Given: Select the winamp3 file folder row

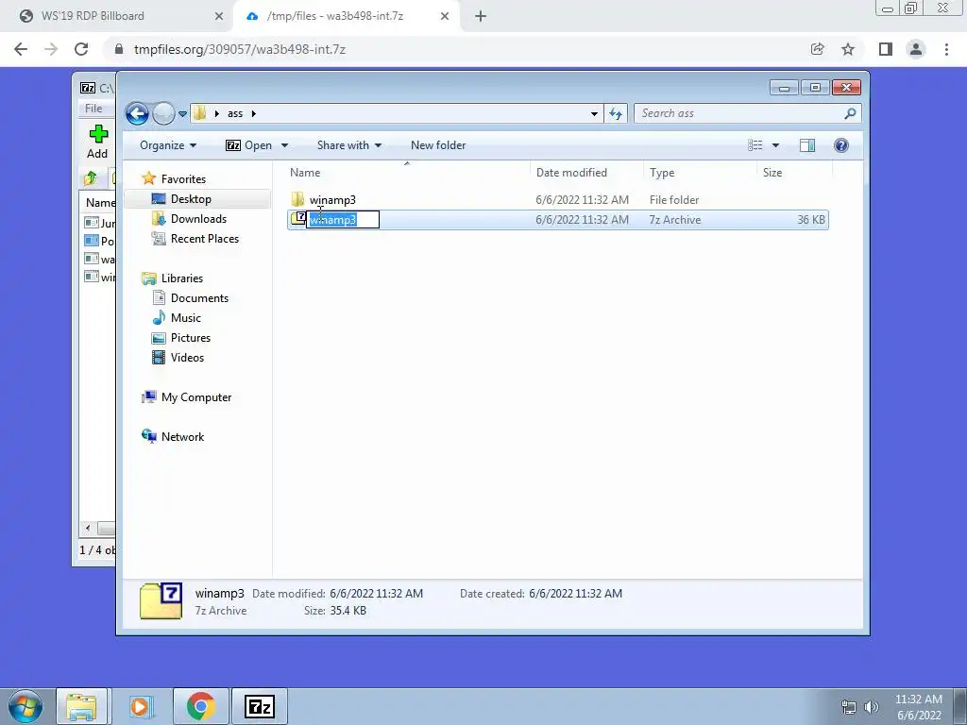Looking at the screenshot, I should pyautogui.click(x=557, y=200).
